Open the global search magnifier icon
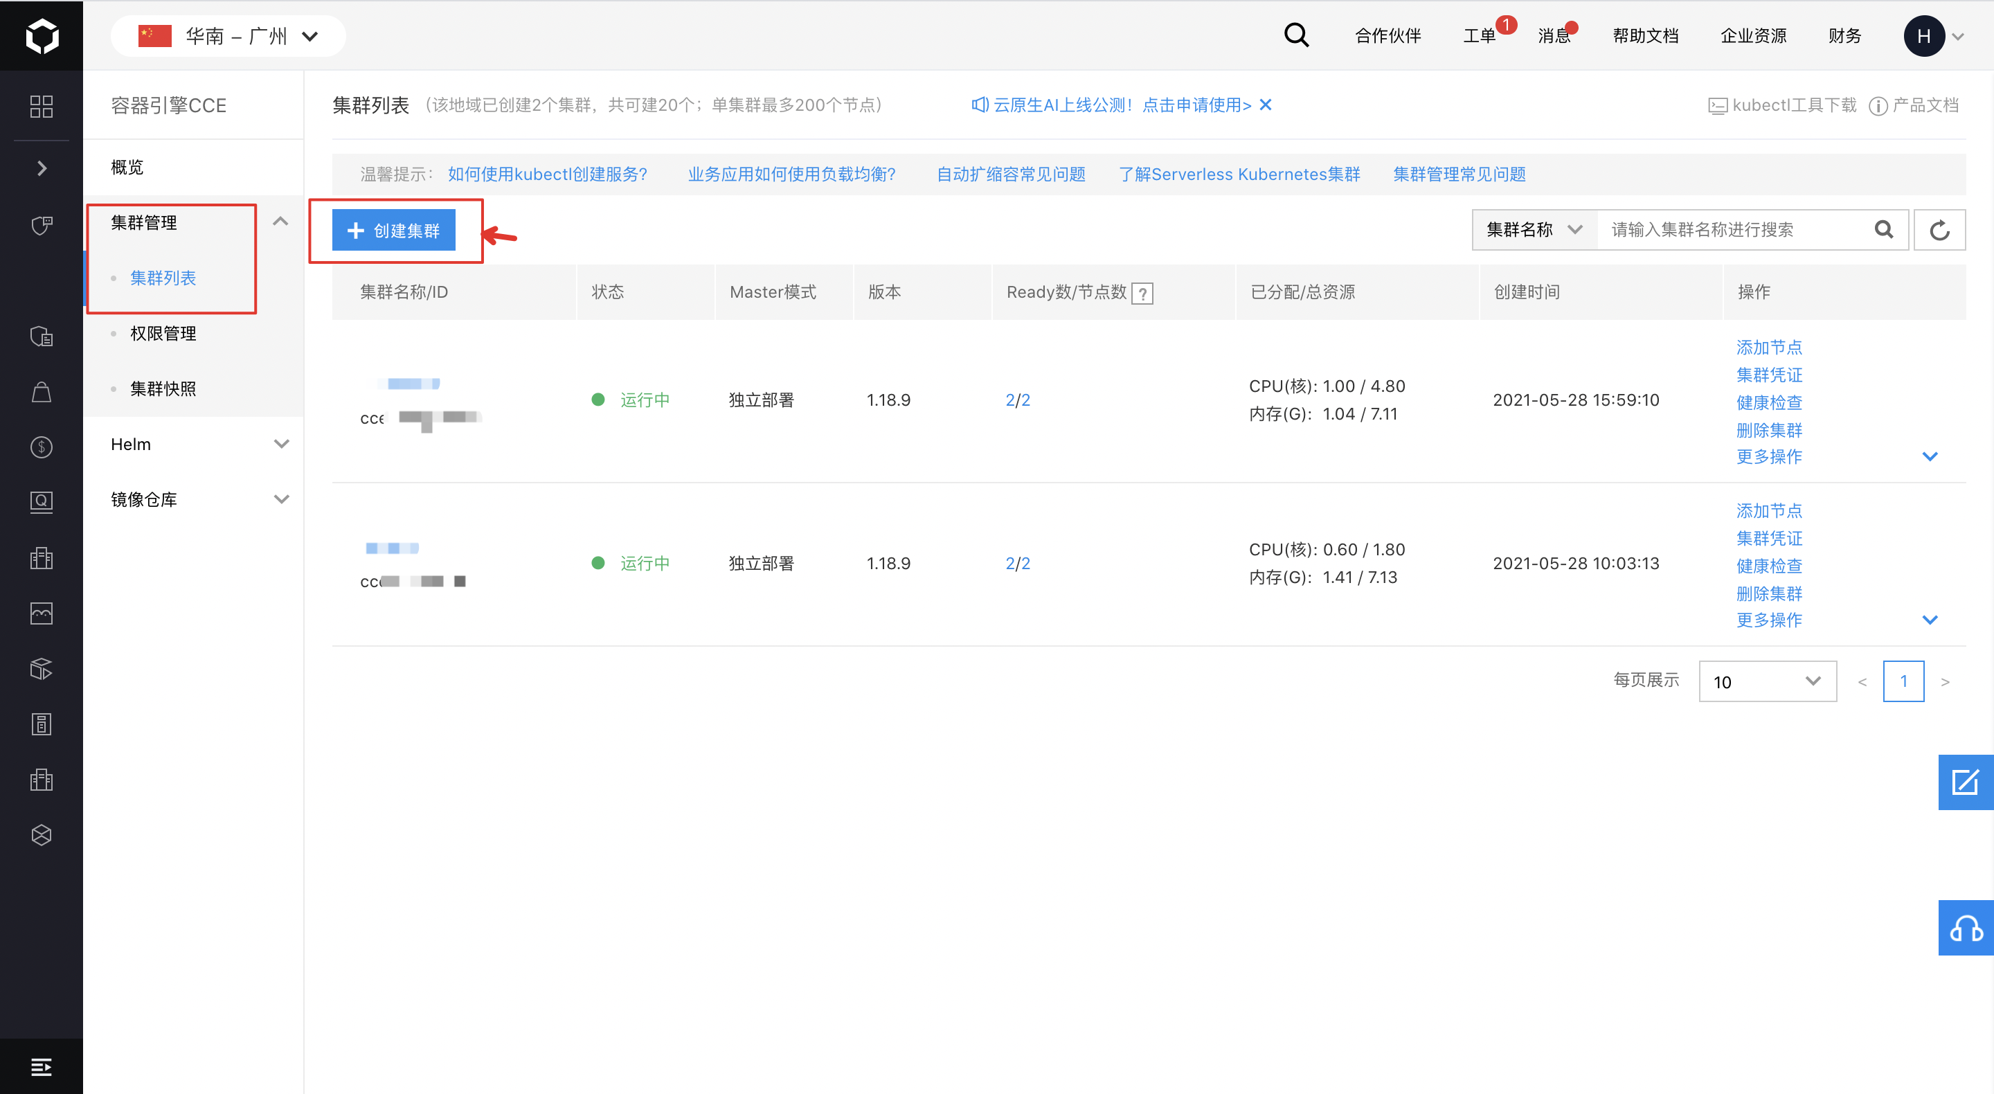1994x1094 pixels. pos(1296,35)
